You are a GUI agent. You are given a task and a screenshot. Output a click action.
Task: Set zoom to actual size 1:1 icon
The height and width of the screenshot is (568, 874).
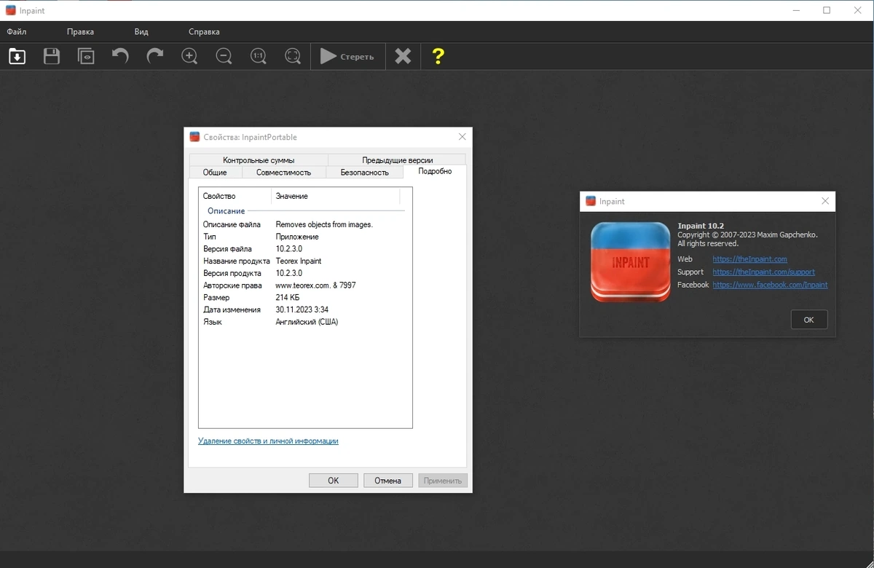pyautogui.click(x=259, y=56)
